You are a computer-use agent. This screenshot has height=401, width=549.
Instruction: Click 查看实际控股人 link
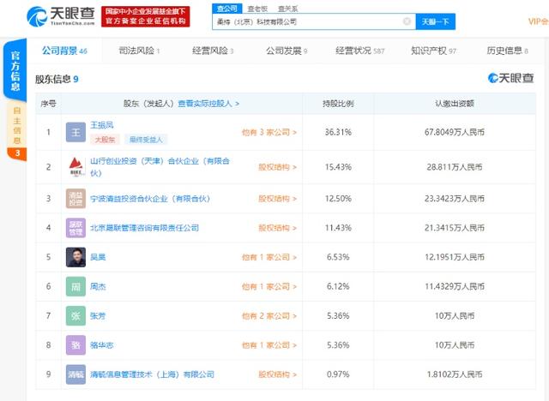(208, 104)
